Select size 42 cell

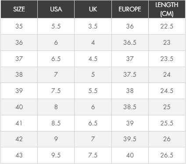[x=19, y=139]
